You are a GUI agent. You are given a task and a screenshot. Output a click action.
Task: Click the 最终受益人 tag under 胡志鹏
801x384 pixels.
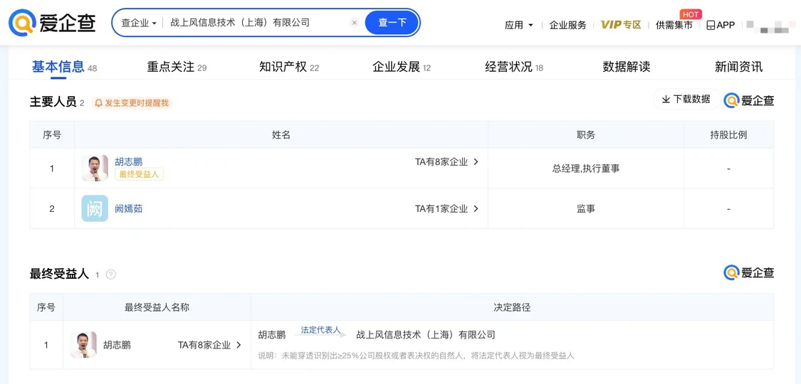139,174
